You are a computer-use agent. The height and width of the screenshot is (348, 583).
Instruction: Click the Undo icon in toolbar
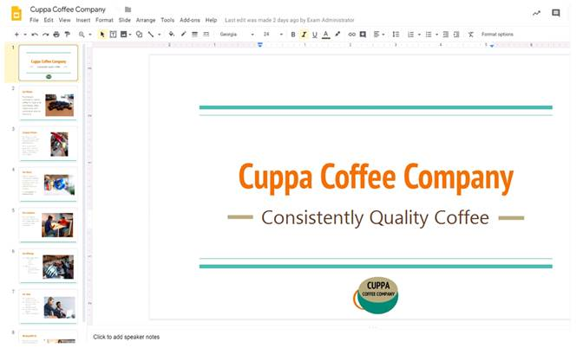click(35, 35)
